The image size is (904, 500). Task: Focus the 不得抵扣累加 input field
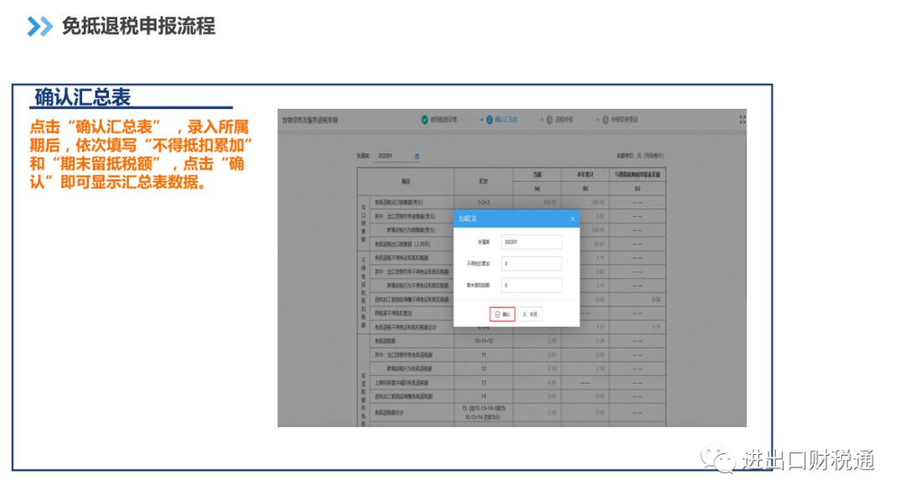tap(531, 264)
